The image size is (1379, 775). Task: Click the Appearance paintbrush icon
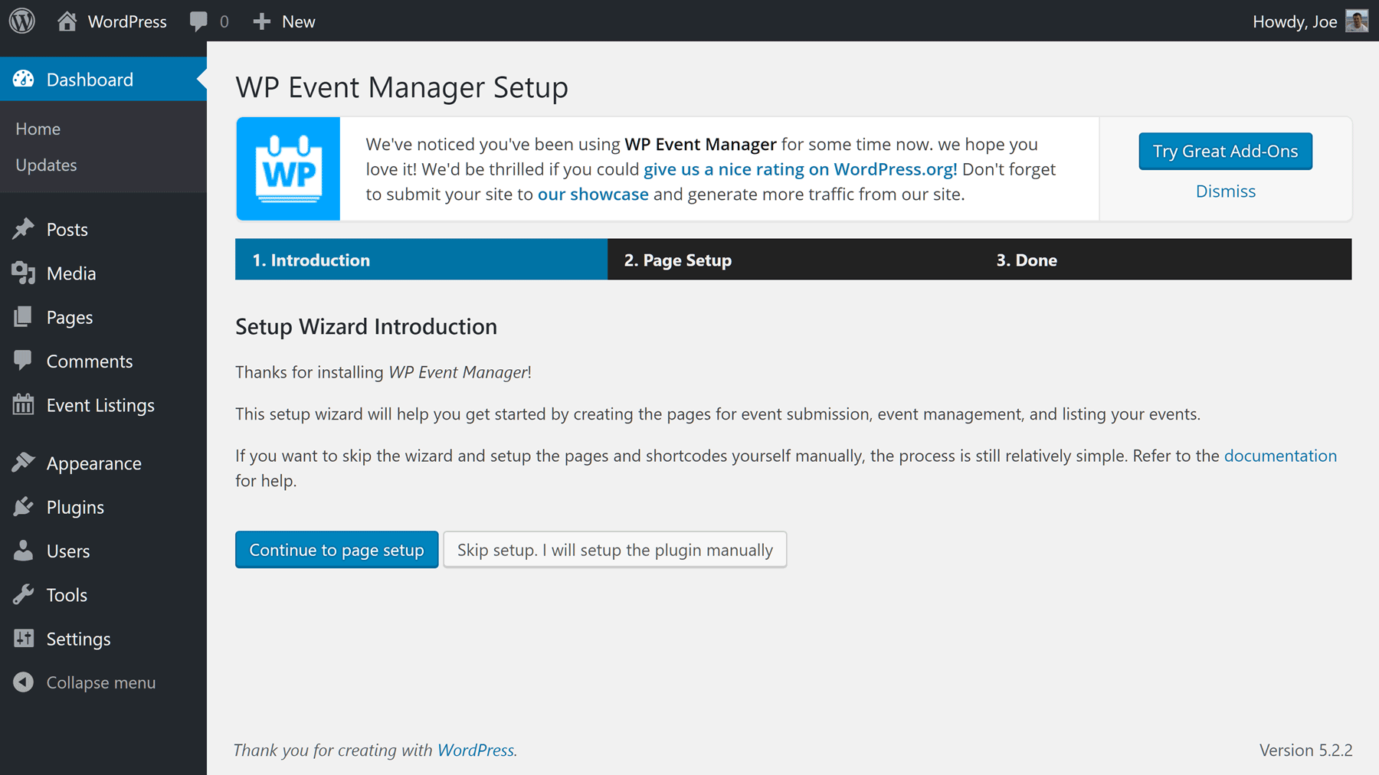coord(24,462)
